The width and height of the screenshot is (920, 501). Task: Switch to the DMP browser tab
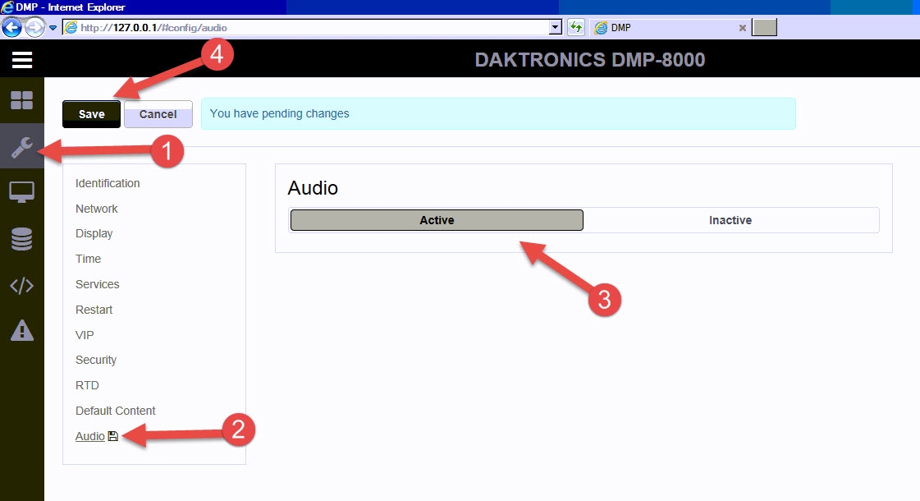tap(648, 27)
